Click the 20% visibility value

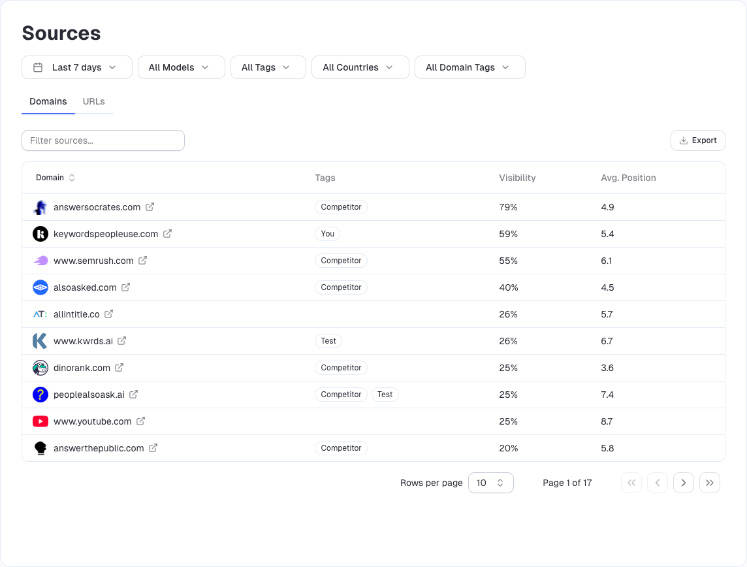point(508,448)
